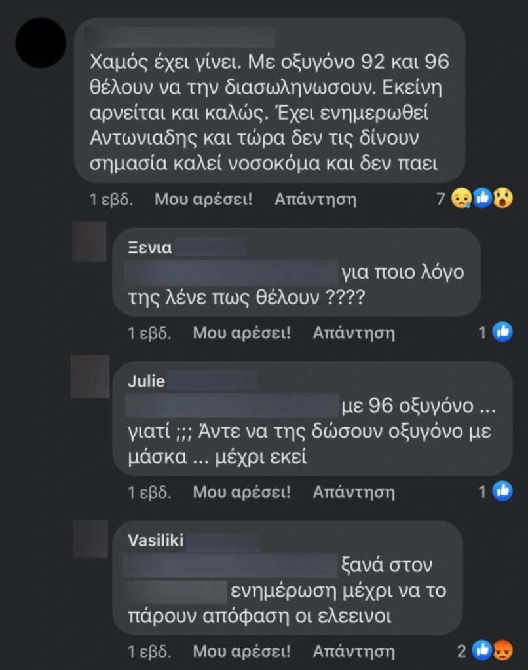
Task: Click Απάντηση under Ξενια's comment
Action: tap(354, 333)
